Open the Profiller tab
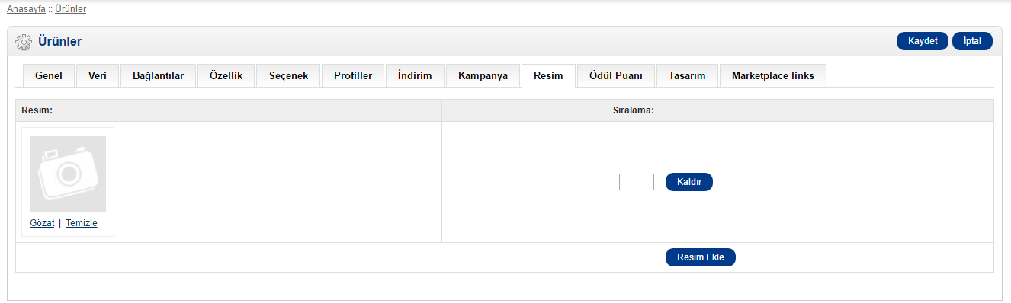 353,75
